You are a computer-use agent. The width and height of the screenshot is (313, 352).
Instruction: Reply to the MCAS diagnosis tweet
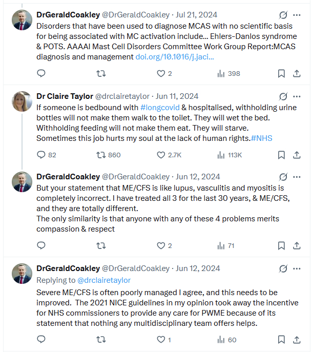point(41,74)
